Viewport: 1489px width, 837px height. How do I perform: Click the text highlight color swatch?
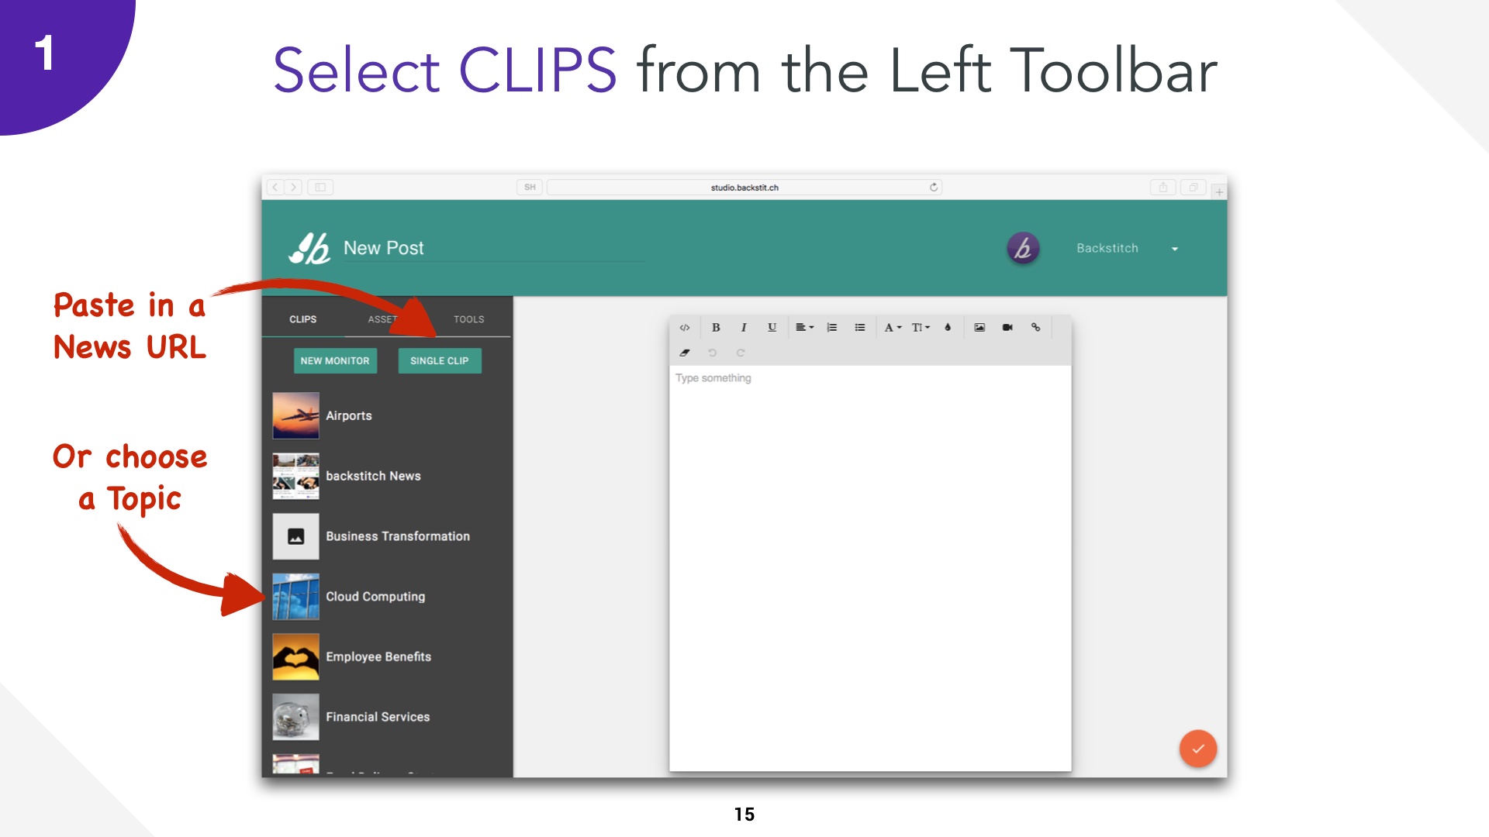pos(951,327)
